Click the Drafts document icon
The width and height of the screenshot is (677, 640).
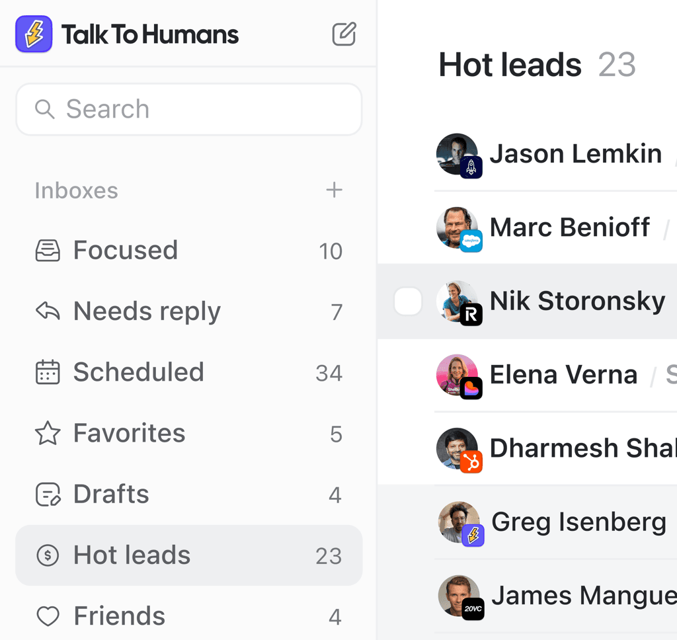[48, 494]
